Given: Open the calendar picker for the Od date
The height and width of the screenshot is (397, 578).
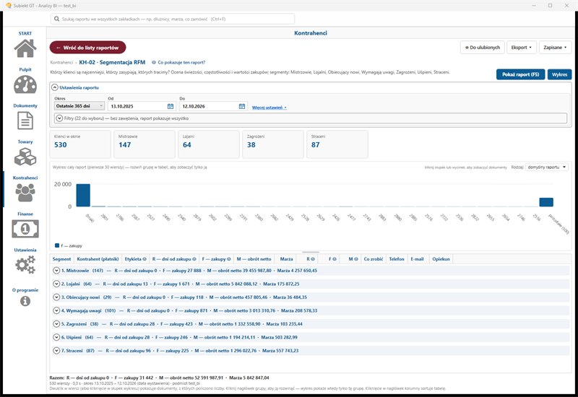Looking at the screenshot, I should coord(171,106).
